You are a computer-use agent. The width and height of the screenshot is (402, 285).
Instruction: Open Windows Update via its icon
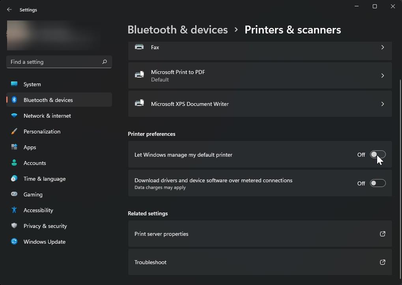click(x=14, y=242)
